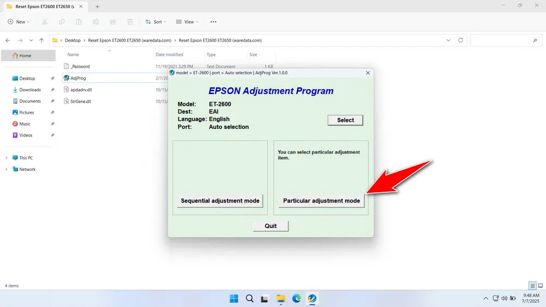Click the Unpin icon next to Desktop
Image resolution: width=546 pixels, height=307 pixels.
tap(52, 79)
